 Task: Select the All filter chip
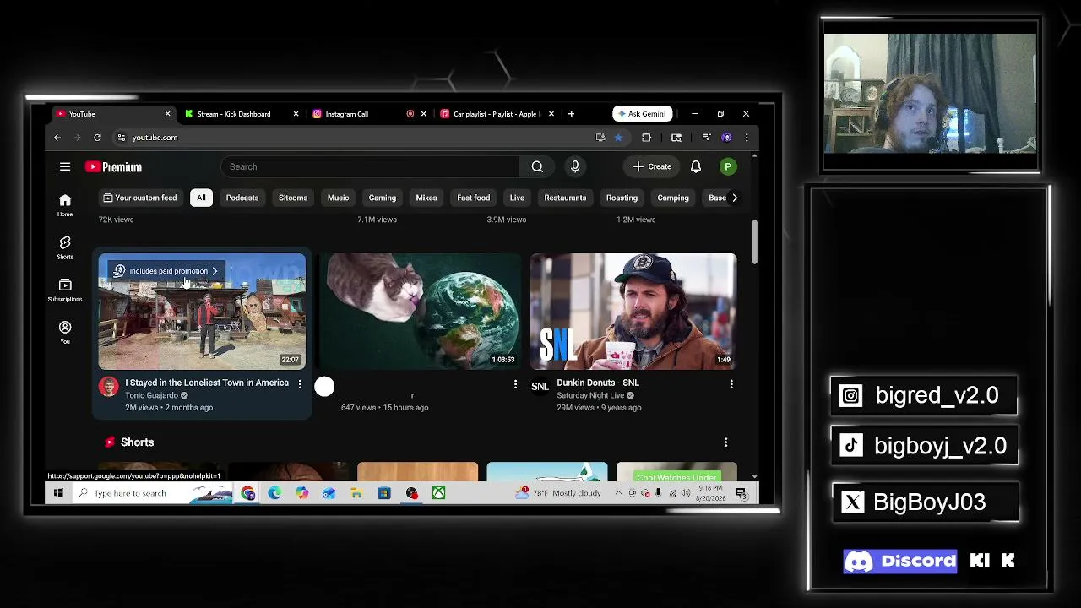201,198
